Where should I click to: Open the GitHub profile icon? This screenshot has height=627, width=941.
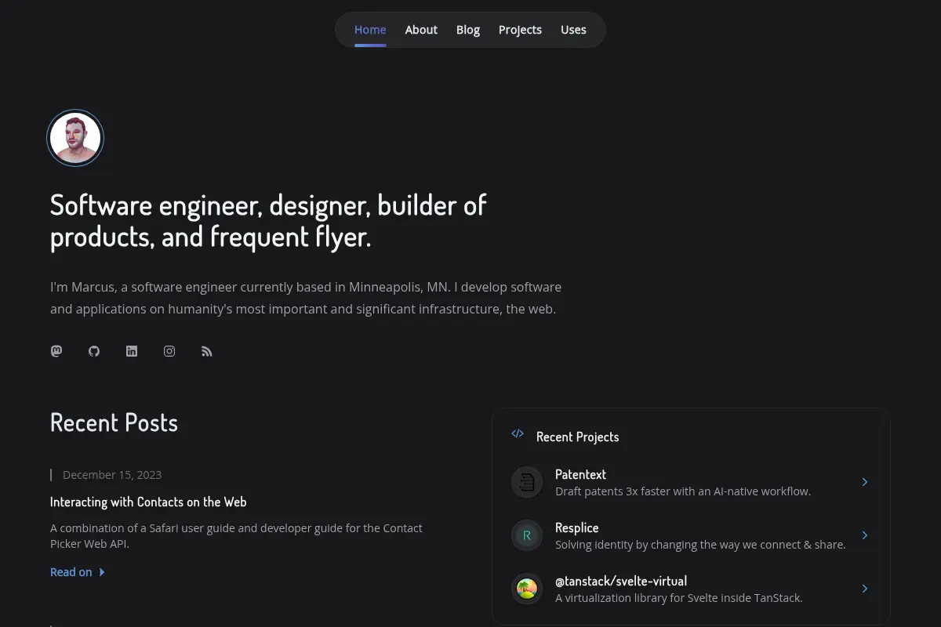[94, 351]
